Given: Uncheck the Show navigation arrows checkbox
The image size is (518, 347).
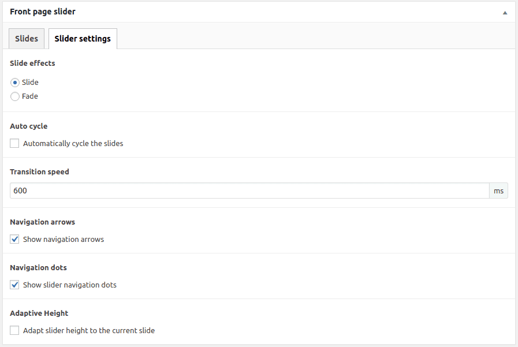Looking at the screenshot, I should (x=15, y=239).
